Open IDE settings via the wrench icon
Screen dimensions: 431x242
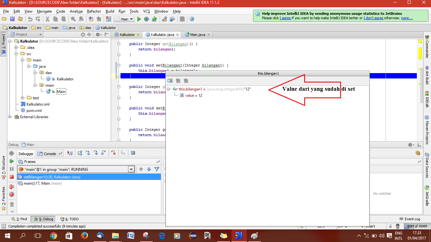point(164,19)
